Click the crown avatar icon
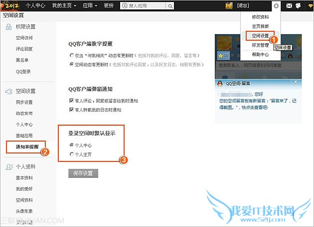This screenshot has width=314, height=227. pos(229,5)
